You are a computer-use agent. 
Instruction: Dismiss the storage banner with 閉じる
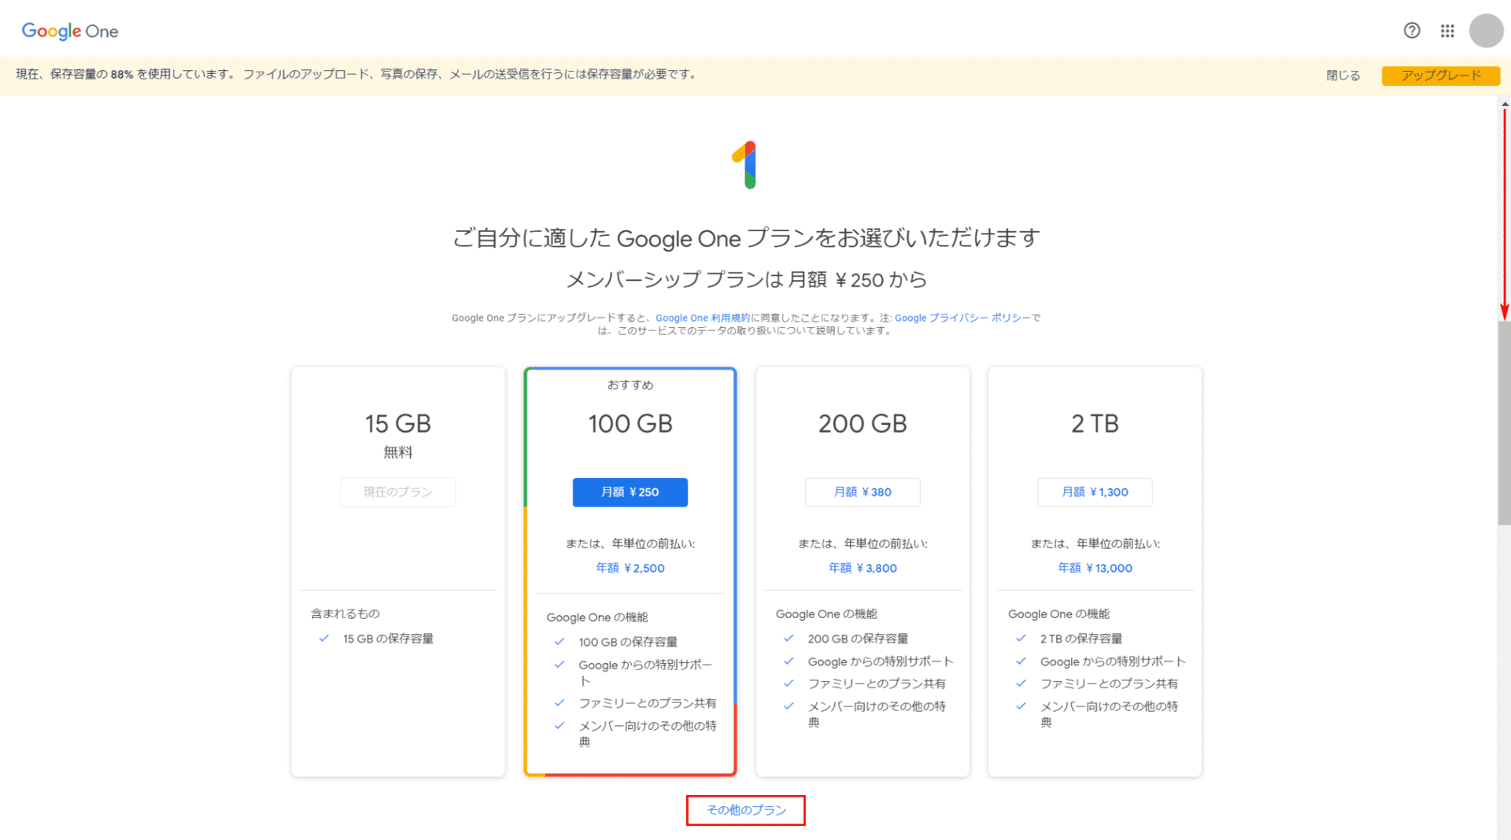[x=1343, y=76]
